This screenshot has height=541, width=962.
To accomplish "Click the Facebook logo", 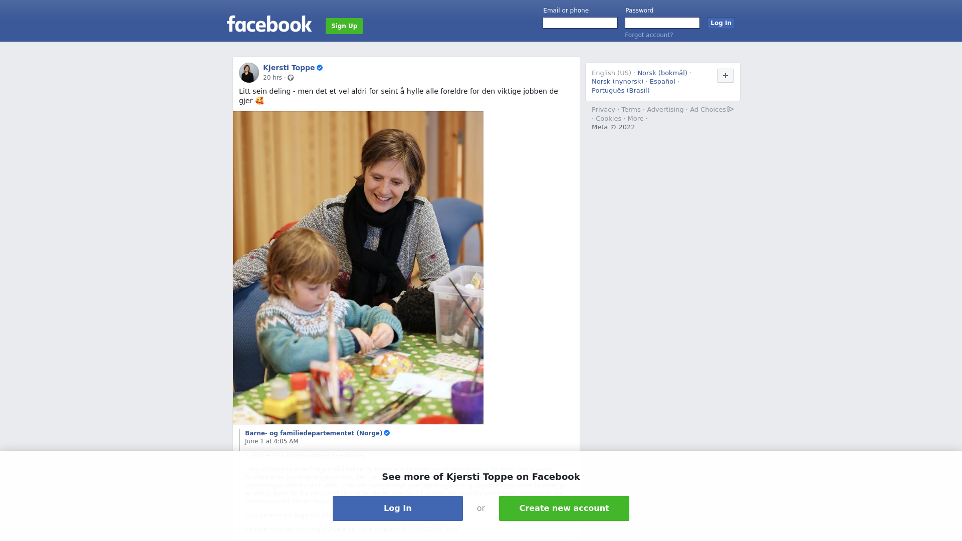I will [x=269, y=24].
